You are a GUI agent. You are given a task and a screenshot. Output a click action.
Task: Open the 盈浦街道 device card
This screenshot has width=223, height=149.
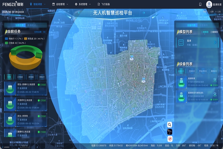(197, 82)
